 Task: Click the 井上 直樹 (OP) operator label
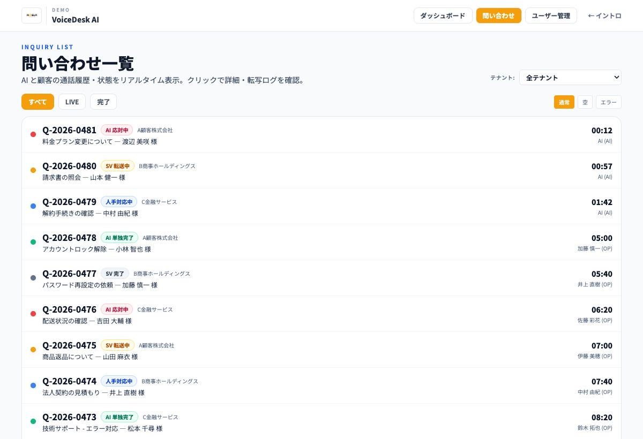tap(595, 284)
